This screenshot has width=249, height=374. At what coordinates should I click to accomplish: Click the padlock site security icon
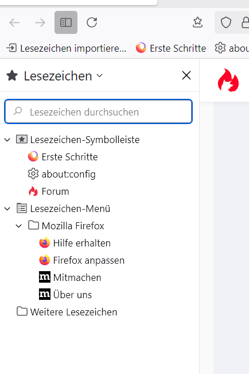point(245,22)
